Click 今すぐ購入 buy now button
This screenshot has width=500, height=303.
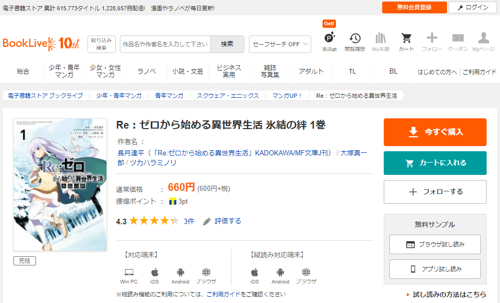coord(435,132)
